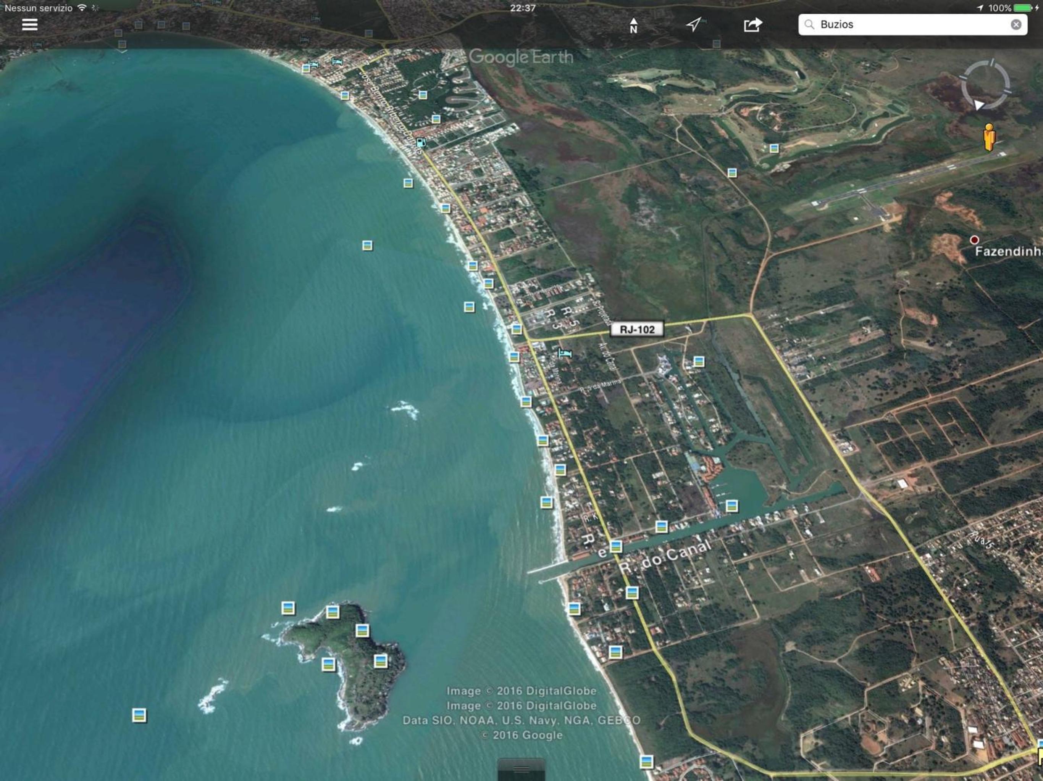The image size is (1043, 781).
Task: Open the photo marker in the sea southwest of the island
Action: [139, 715]
